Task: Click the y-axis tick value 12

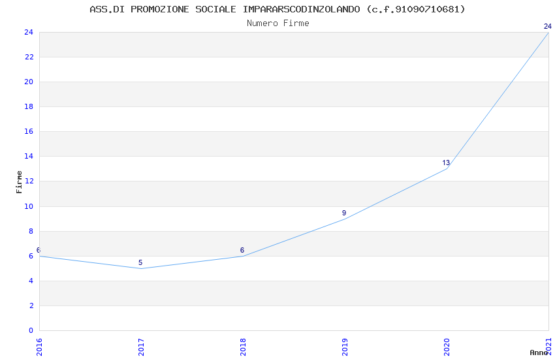Action: 29,181
